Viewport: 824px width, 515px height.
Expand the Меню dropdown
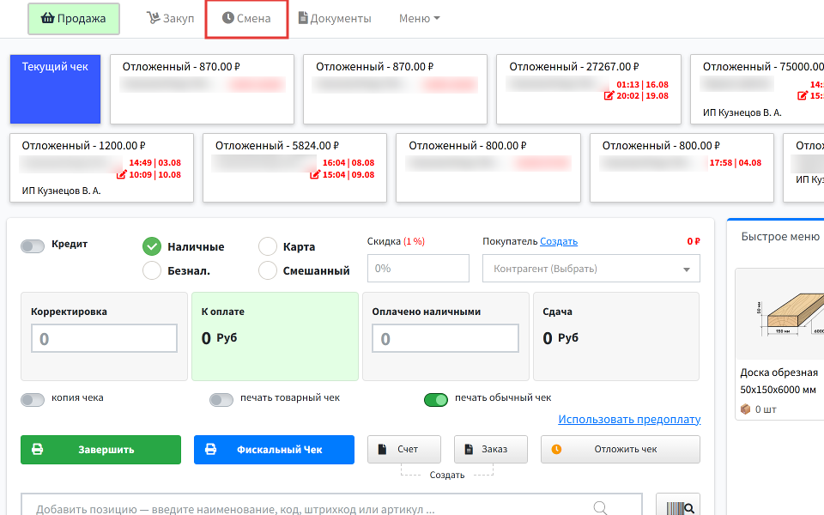(x=419, y=18)
